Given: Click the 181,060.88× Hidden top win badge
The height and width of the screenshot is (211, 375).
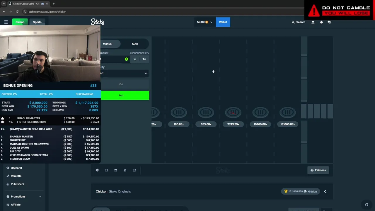Looking at the screenshot, I should pyautogui.click(x=301, y=191).
